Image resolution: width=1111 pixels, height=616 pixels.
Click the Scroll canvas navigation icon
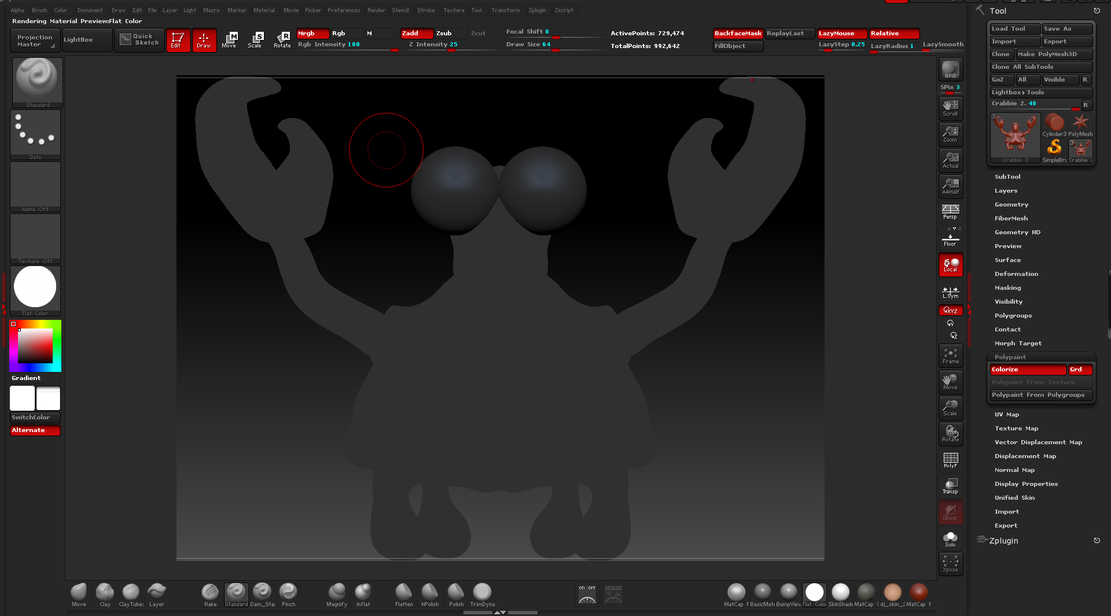[x=950, y=108]
